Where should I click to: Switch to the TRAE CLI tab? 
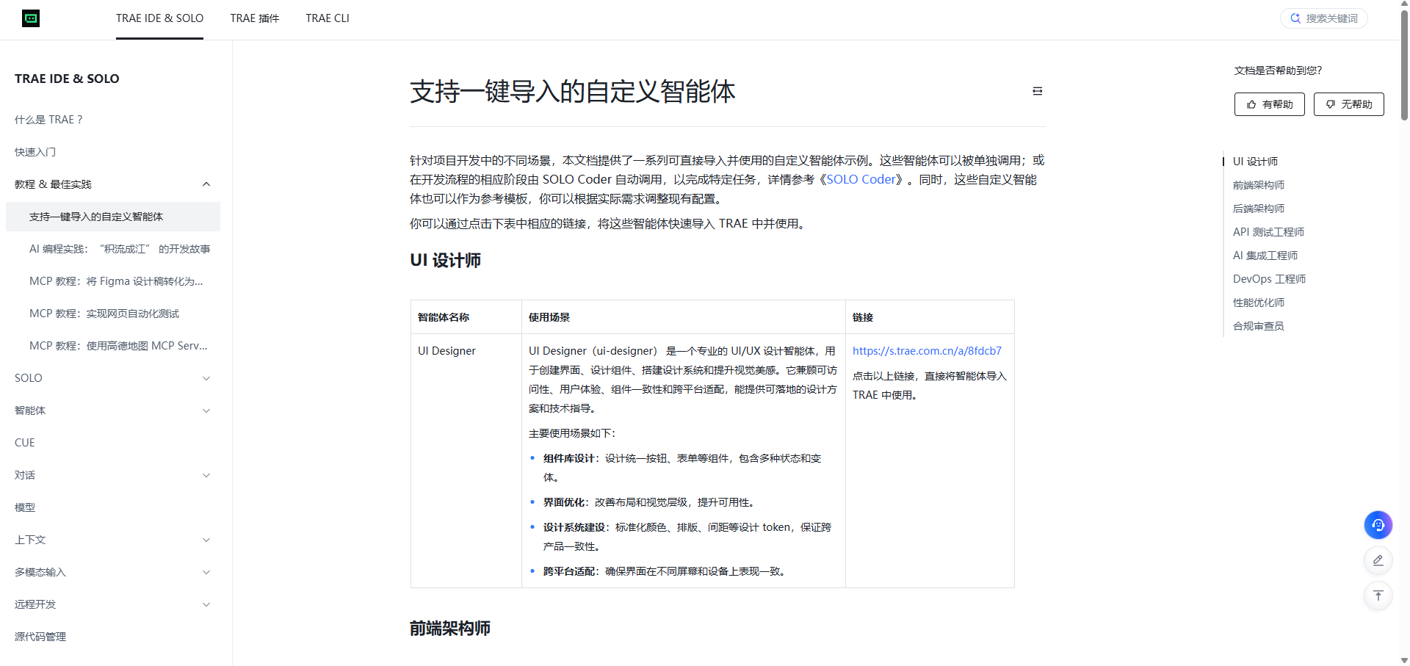328,18
